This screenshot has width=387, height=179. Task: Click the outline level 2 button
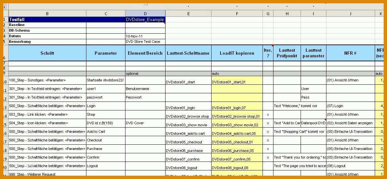[x=4, y=7]
